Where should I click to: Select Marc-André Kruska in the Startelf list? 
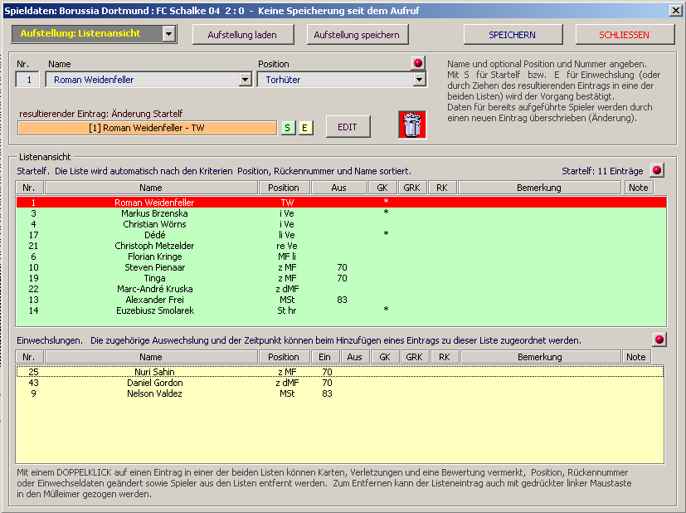point(341,289)
